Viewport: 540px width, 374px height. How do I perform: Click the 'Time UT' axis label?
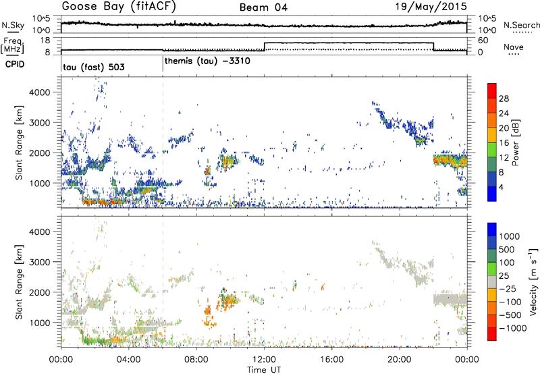click(x=264, y=370)
